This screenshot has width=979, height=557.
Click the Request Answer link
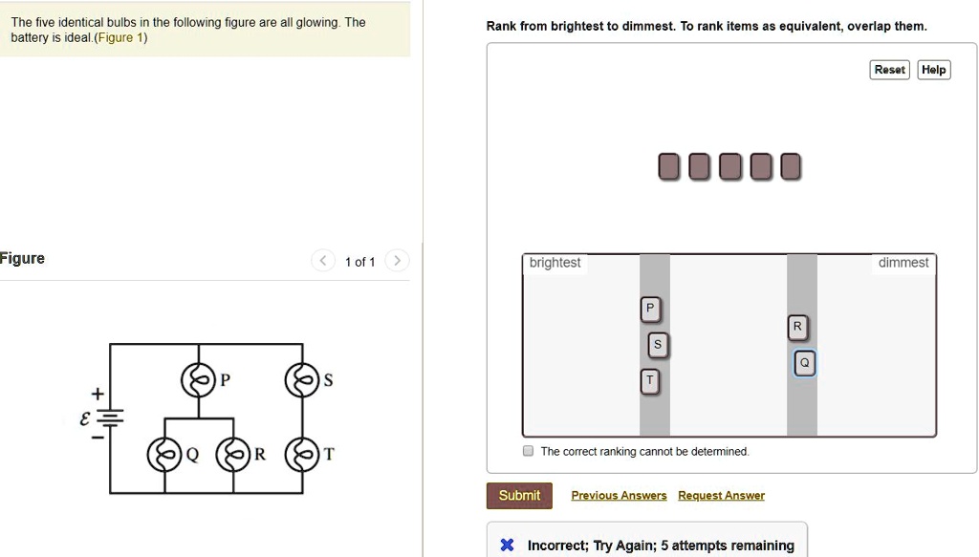(721, 495)
